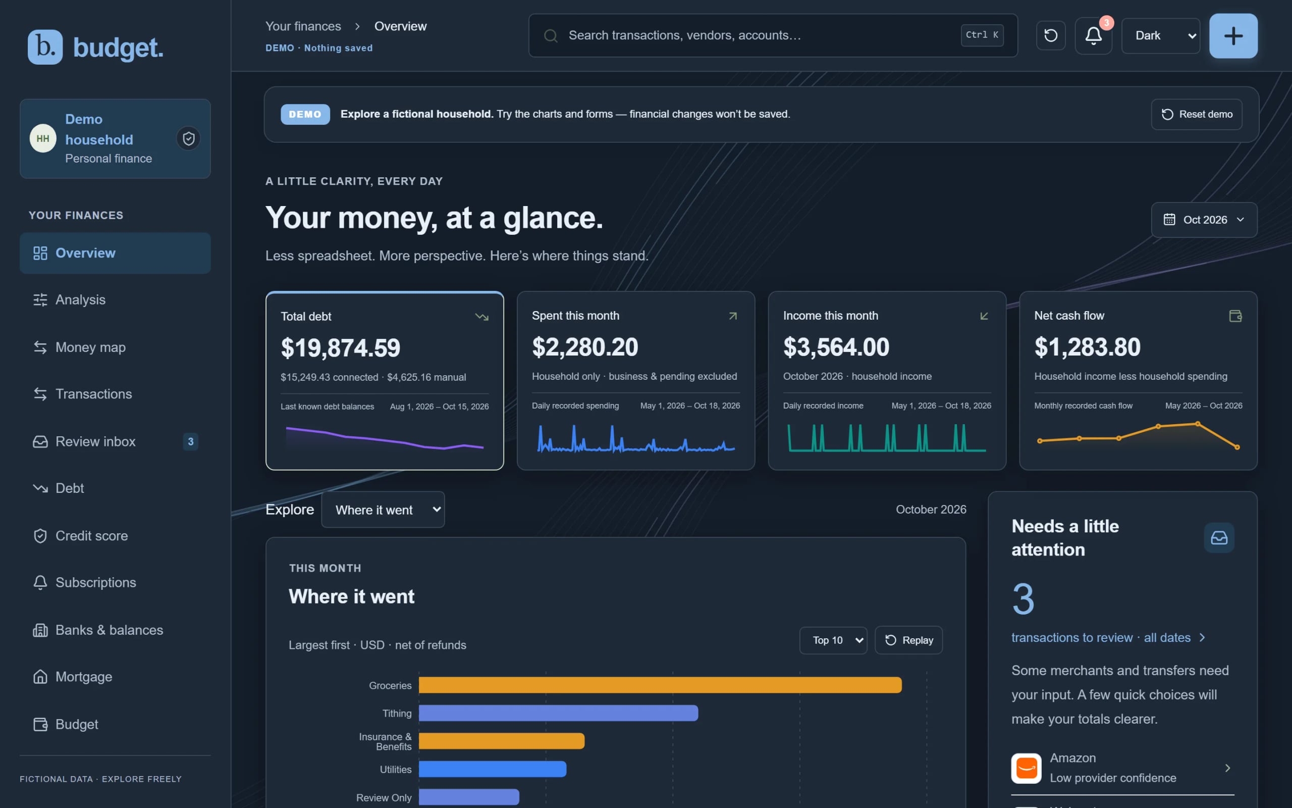Click the Tithing bar in the chart
This screenshot has height=808, width=1292.
pos(559,713)
